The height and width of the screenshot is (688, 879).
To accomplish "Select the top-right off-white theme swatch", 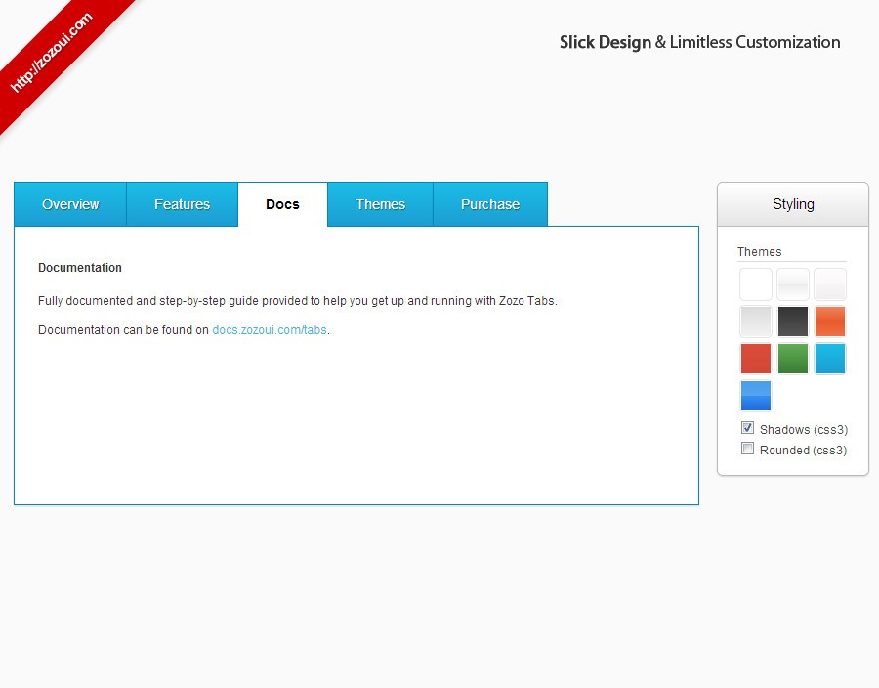I will [x=830, y=284].
